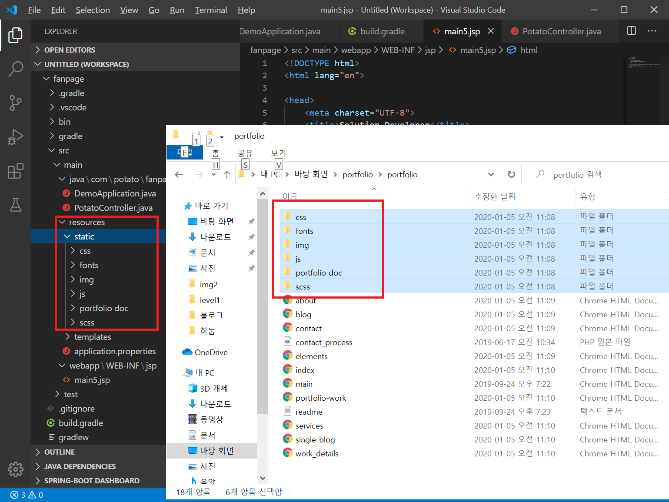Viewport: 669px width, 502px height.
Task: Open the File menu in VS Code
Action: pos(34,10)
